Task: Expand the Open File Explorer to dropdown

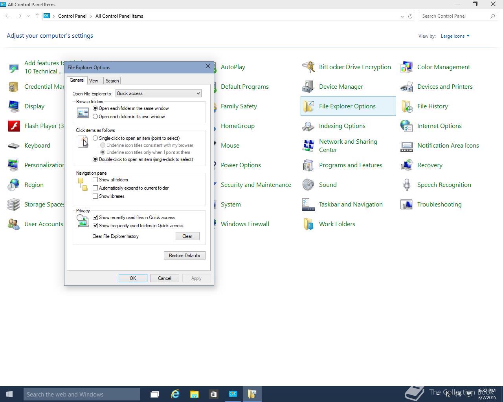Action: click(x=158, y=93)
